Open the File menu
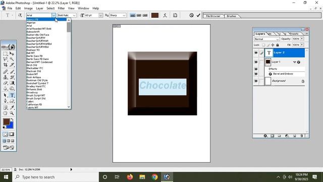The image size is (323, 182). pyautogui.click(x=10, y=8)
